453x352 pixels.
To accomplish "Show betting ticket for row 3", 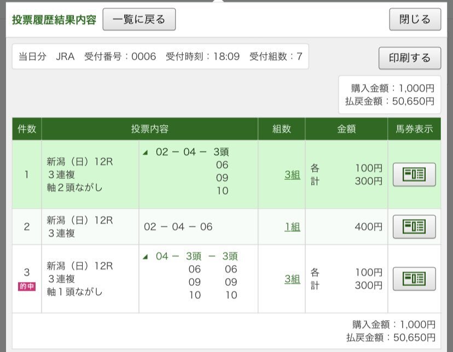I will click(x=414, y=279).
